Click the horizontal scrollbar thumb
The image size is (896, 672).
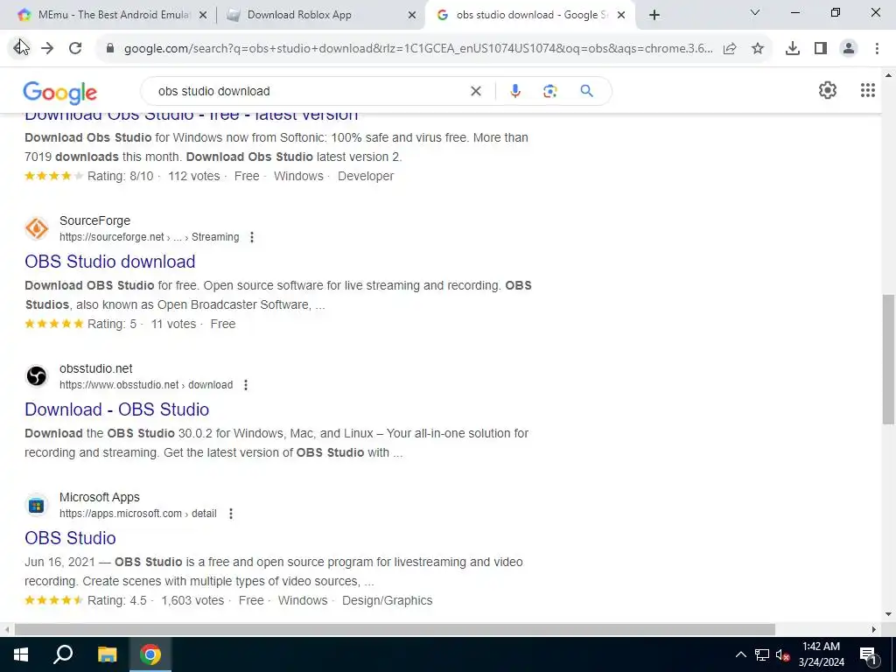coord(395,630)
